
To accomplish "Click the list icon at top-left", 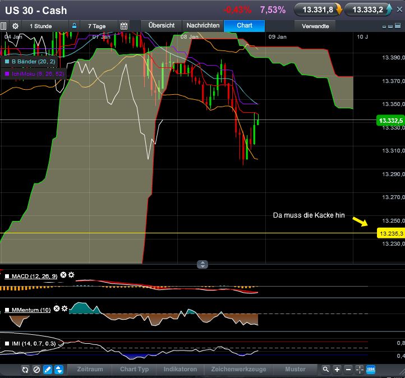I will pyautogui.click(x=4, y=26).
